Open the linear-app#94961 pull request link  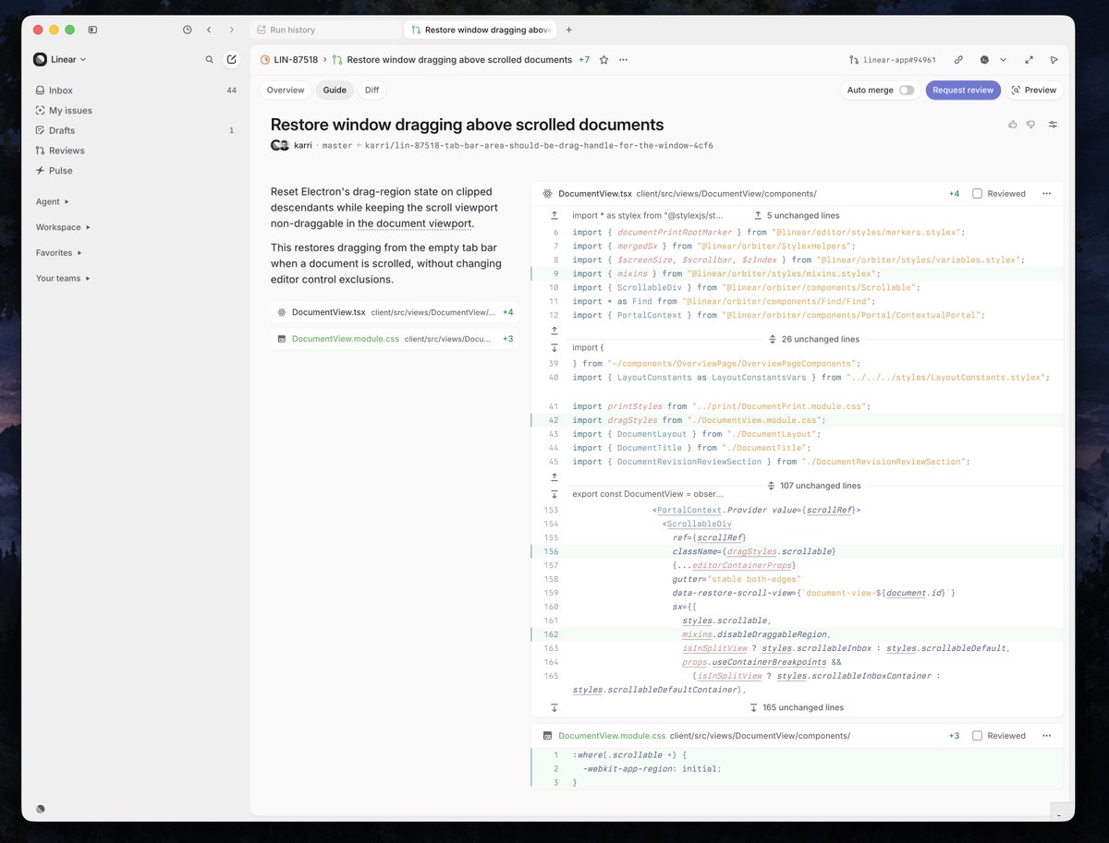click(x=899, y=60)
